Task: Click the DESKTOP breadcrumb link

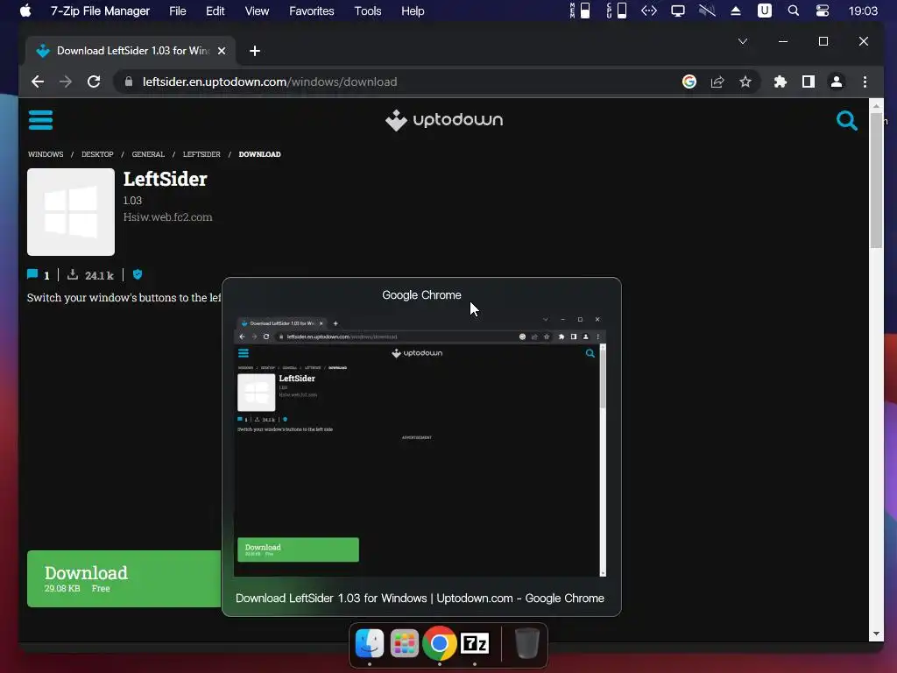Action: (x=97, y=154)
